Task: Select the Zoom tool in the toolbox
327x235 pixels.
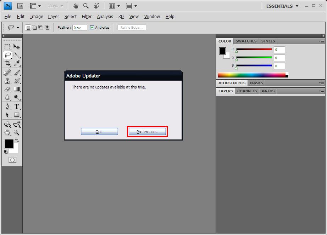Action: coord(16,132)
